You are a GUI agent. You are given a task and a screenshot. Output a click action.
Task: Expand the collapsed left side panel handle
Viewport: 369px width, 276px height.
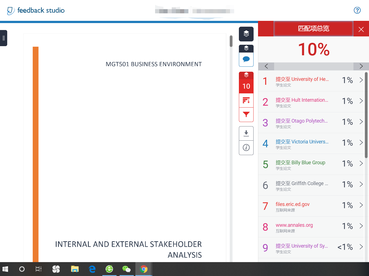(x=4, y=38)
